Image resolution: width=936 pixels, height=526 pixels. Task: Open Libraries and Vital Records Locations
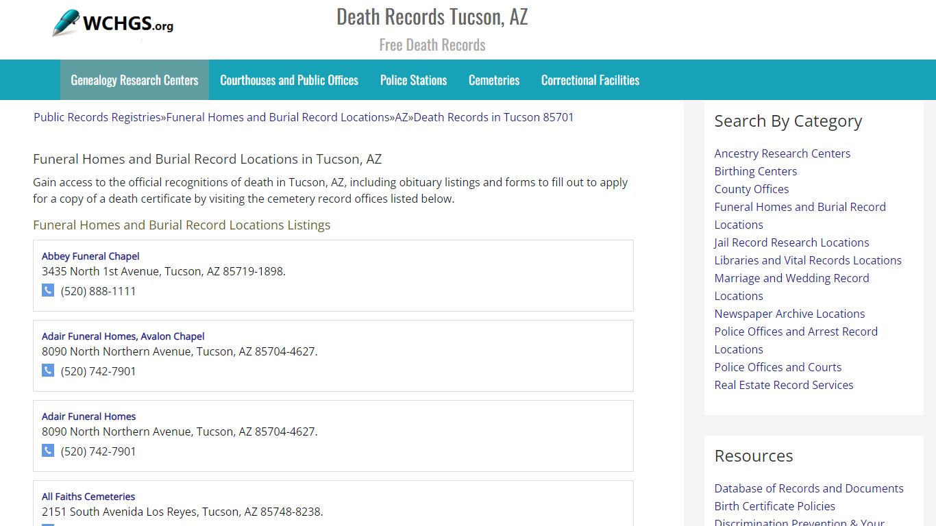(808, 260)
